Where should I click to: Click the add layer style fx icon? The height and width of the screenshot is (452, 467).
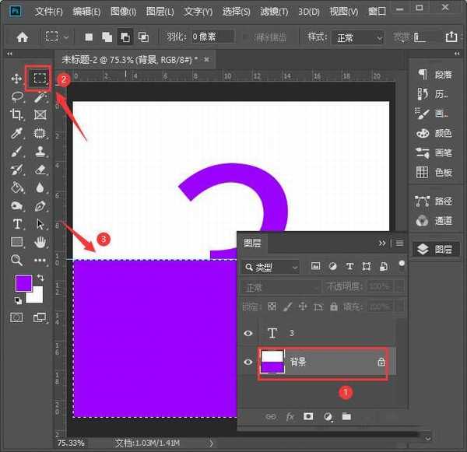click(x=290, y=416)
